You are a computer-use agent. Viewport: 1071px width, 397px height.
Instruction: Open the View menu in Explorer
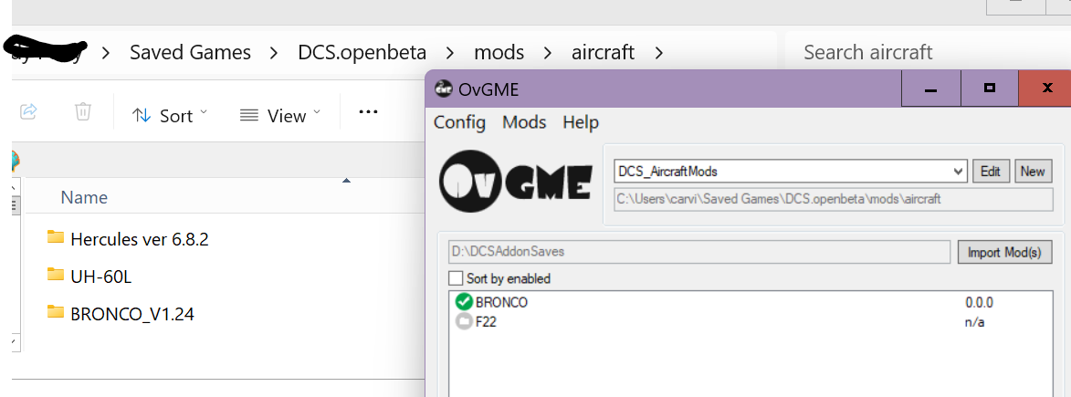tap(280, 116)
